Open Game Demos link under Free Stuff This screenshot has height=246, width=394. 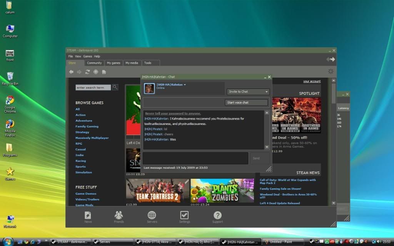tap(86, 194)
